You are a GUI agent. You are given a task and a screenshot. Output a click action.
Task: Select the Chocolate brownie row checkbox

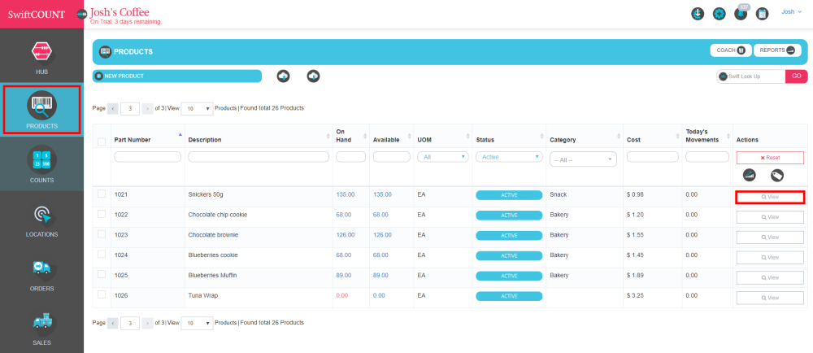(x=102, y=234)
